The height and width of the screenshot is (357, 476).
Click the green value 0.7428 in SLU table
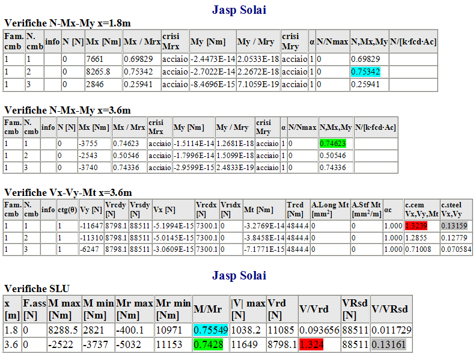pyautogui.click(x=208, y=345)
